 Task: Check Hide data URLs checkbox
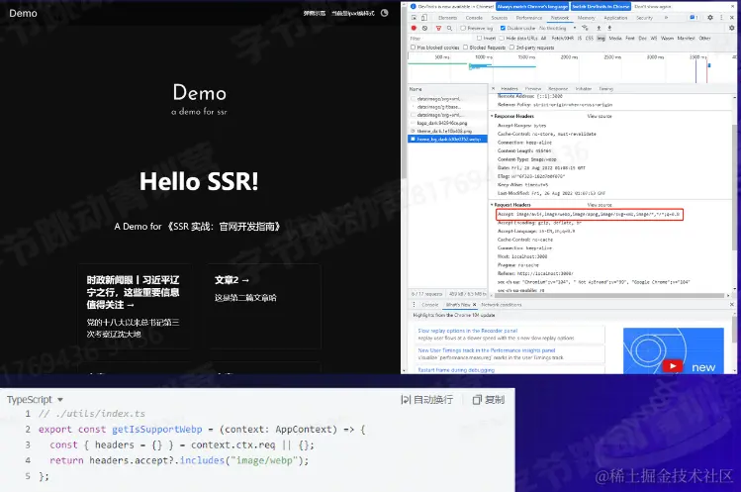(502, 39)
